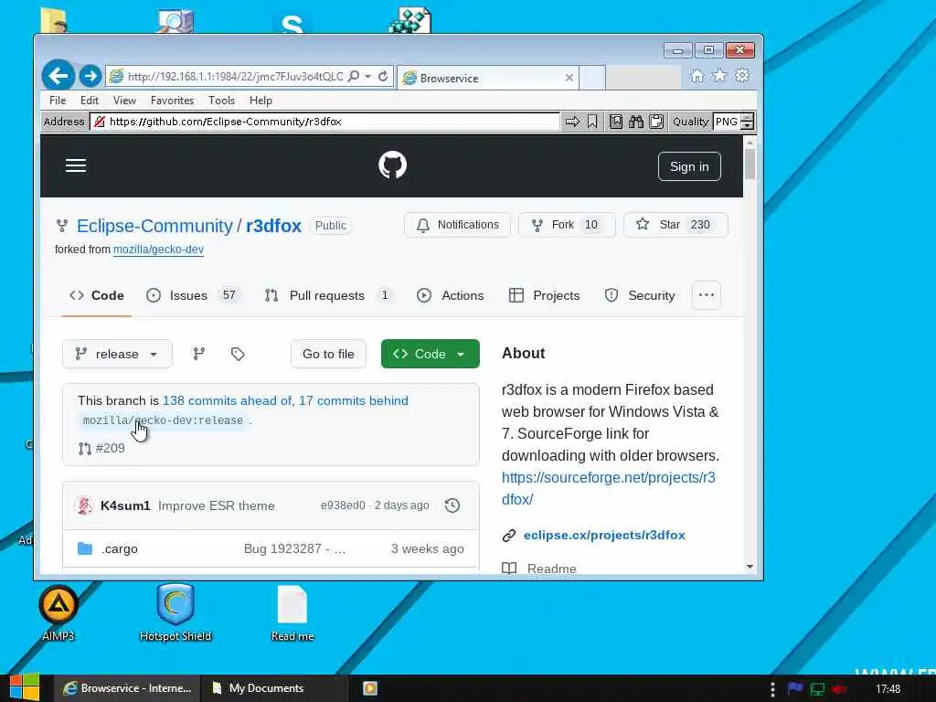Viewport: 936px width, 702px height.
Task: Click the Quality spinner arrows
Action: coord(748,122)
